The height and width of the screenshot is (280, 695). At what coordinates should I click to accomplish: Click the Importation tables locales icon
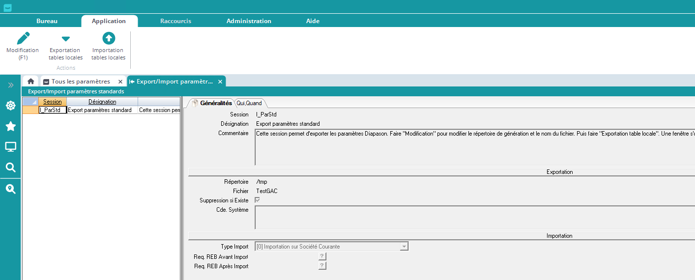click(108, 38)
